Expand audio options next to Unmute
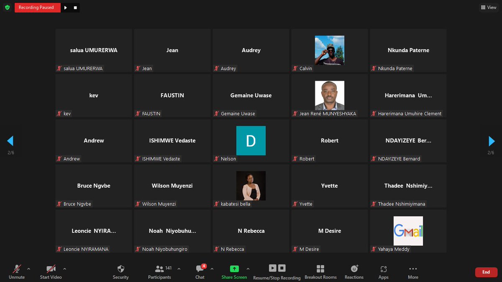 (x=28, y=269)
